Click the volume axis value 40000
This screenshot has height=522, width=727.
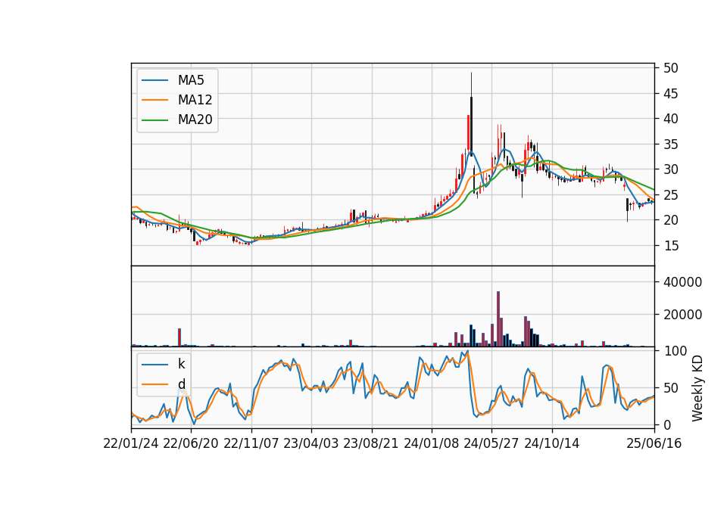click(x=682, y=282)
